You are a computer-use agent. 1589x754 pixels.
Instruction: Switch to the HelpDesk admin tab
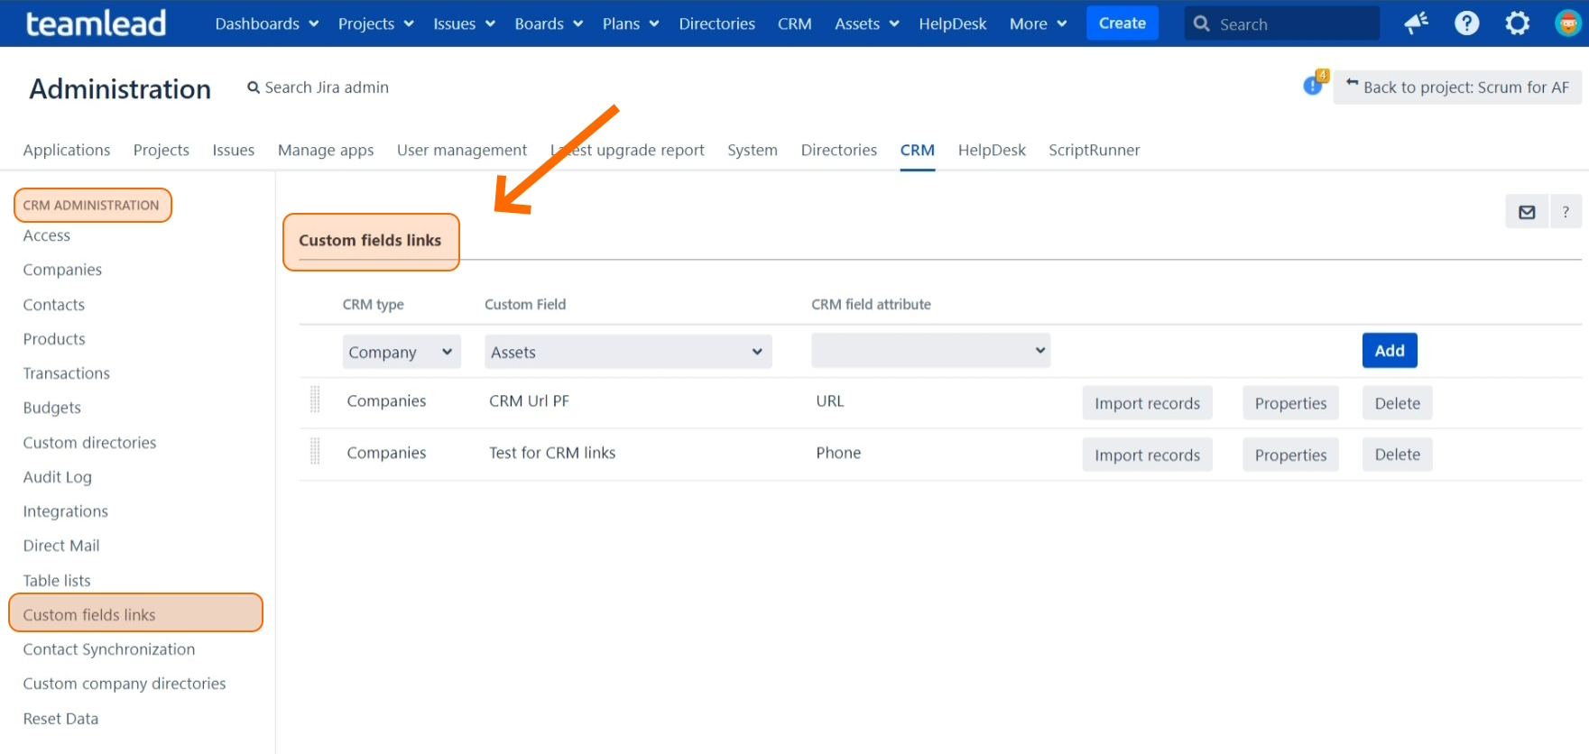click(x=991, y=150)
